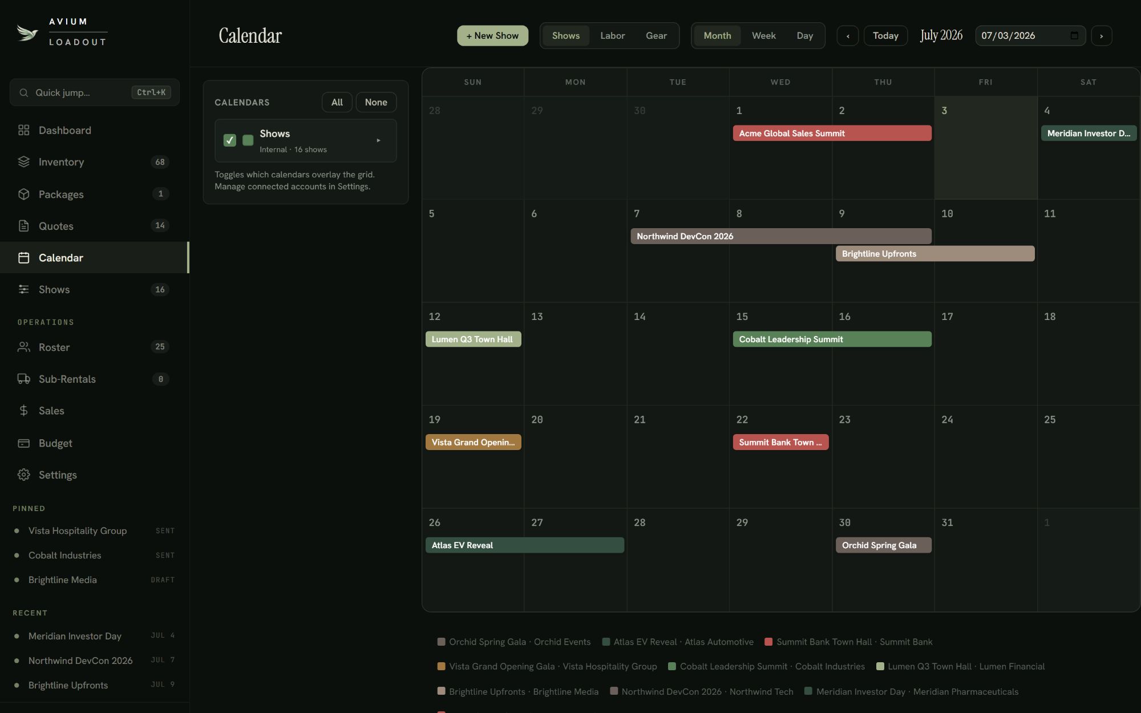Open Packages via its box icon
The width and height of the screenshot is (1141, 713).
pyautogui.click(x=23, y=194)
